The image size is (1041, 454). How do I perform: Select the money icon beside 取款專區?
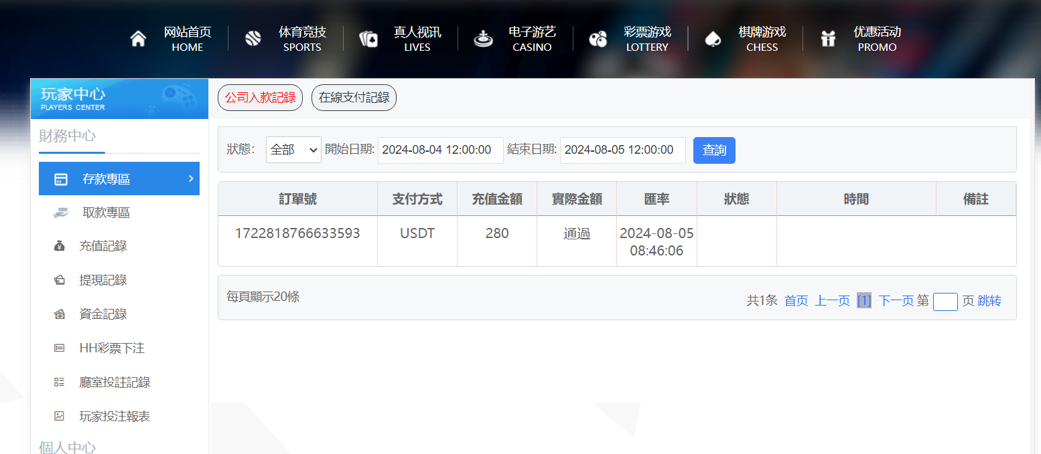(x=60, y=212)
